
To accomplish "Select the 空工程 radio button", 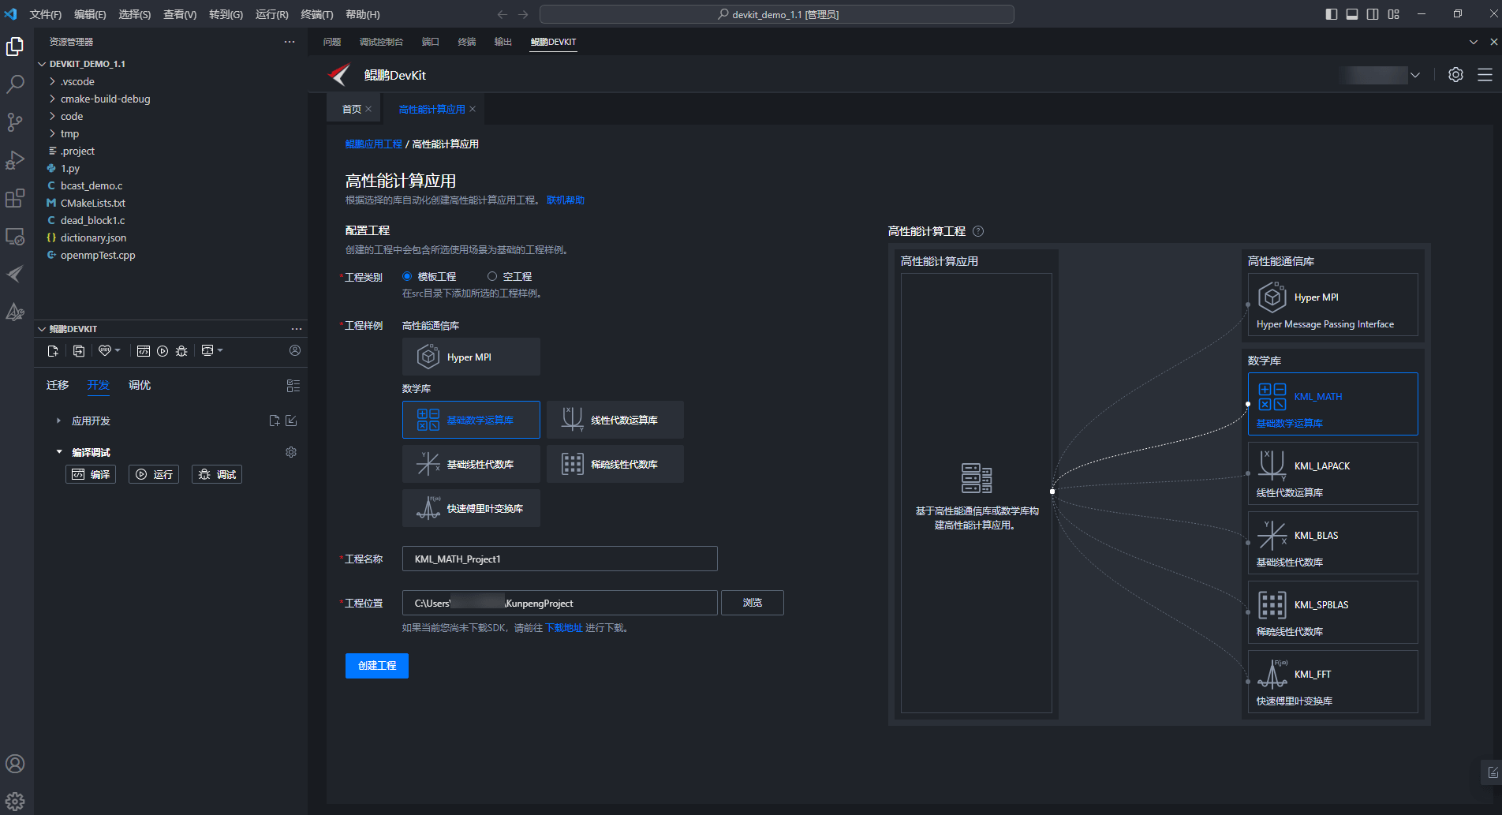I will coord(492,276).
